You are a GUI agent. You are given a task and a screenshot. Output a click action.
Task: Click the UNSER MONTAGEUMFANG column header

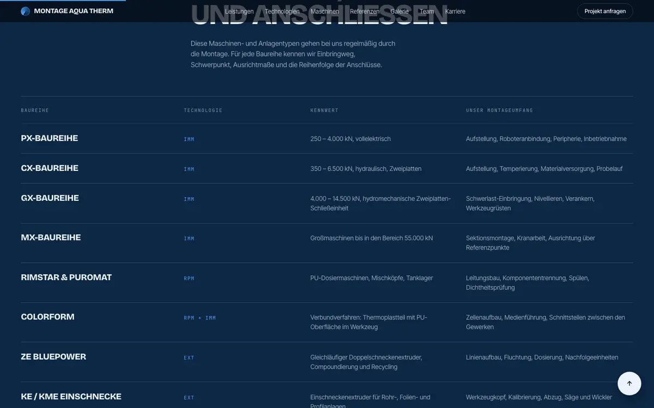click(499, 110)
